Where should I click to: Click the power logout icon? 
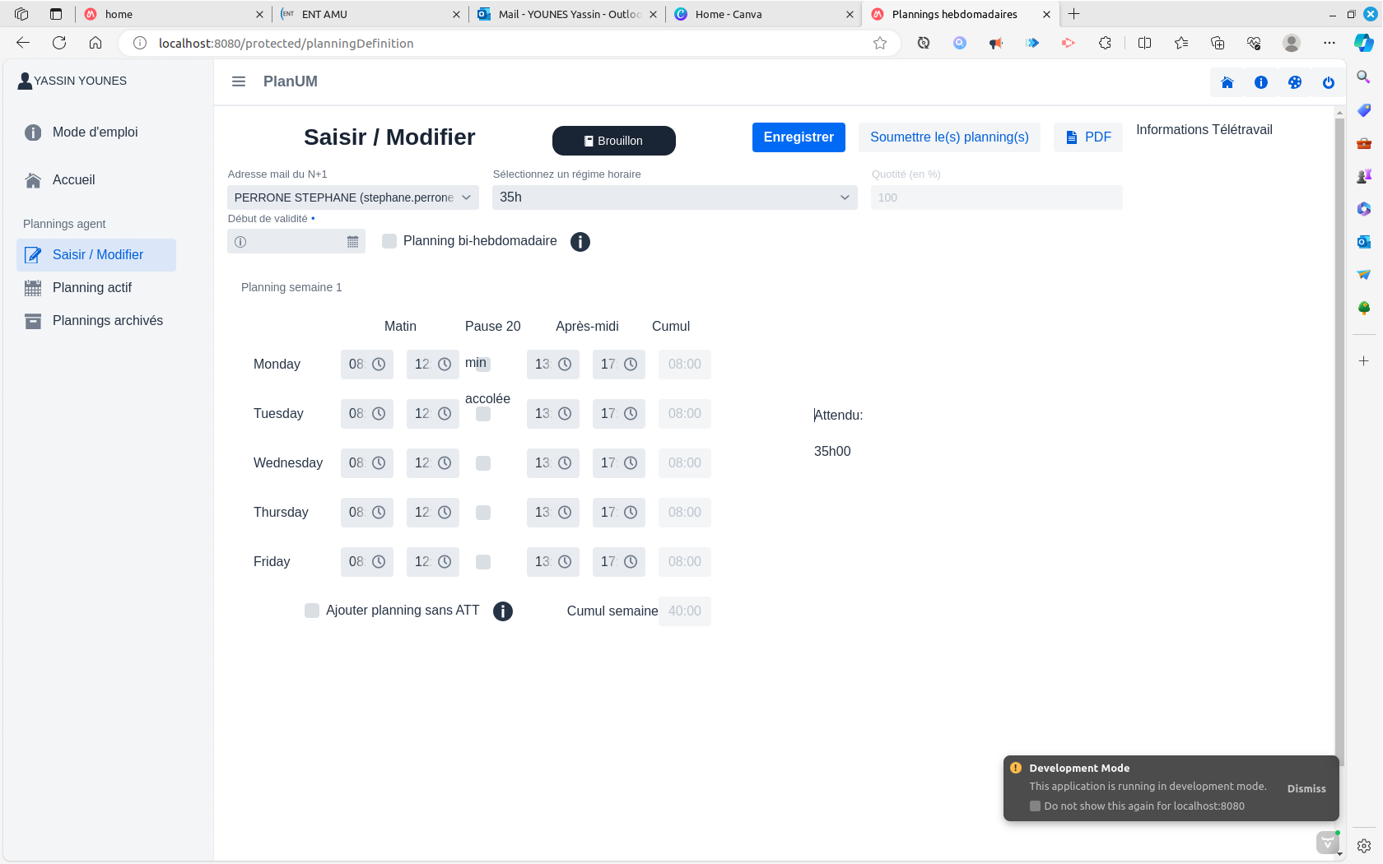click(x=1329, y=82)
